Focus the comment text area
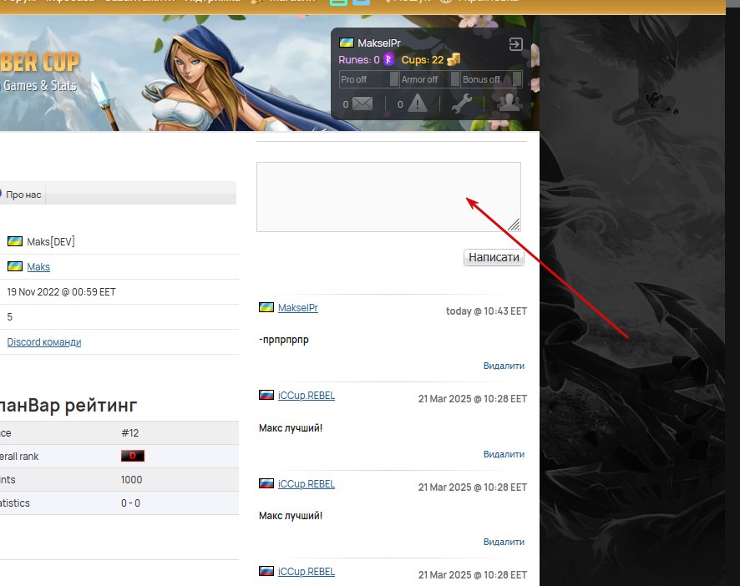The width and height of the screenshot is (740, 586). (388, 197)
